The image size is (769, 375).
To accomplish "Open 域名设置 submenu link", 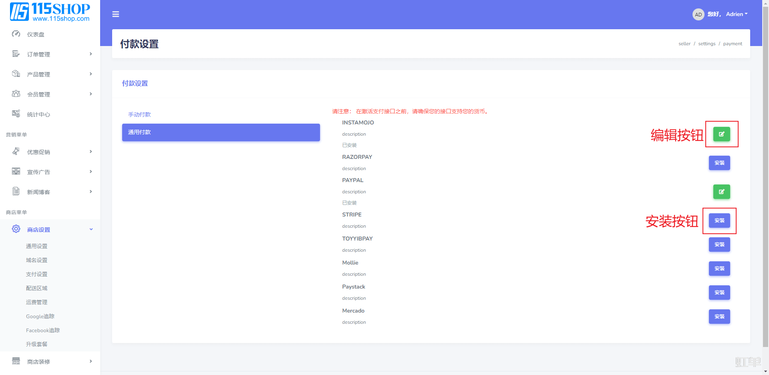I will [36, 260].
